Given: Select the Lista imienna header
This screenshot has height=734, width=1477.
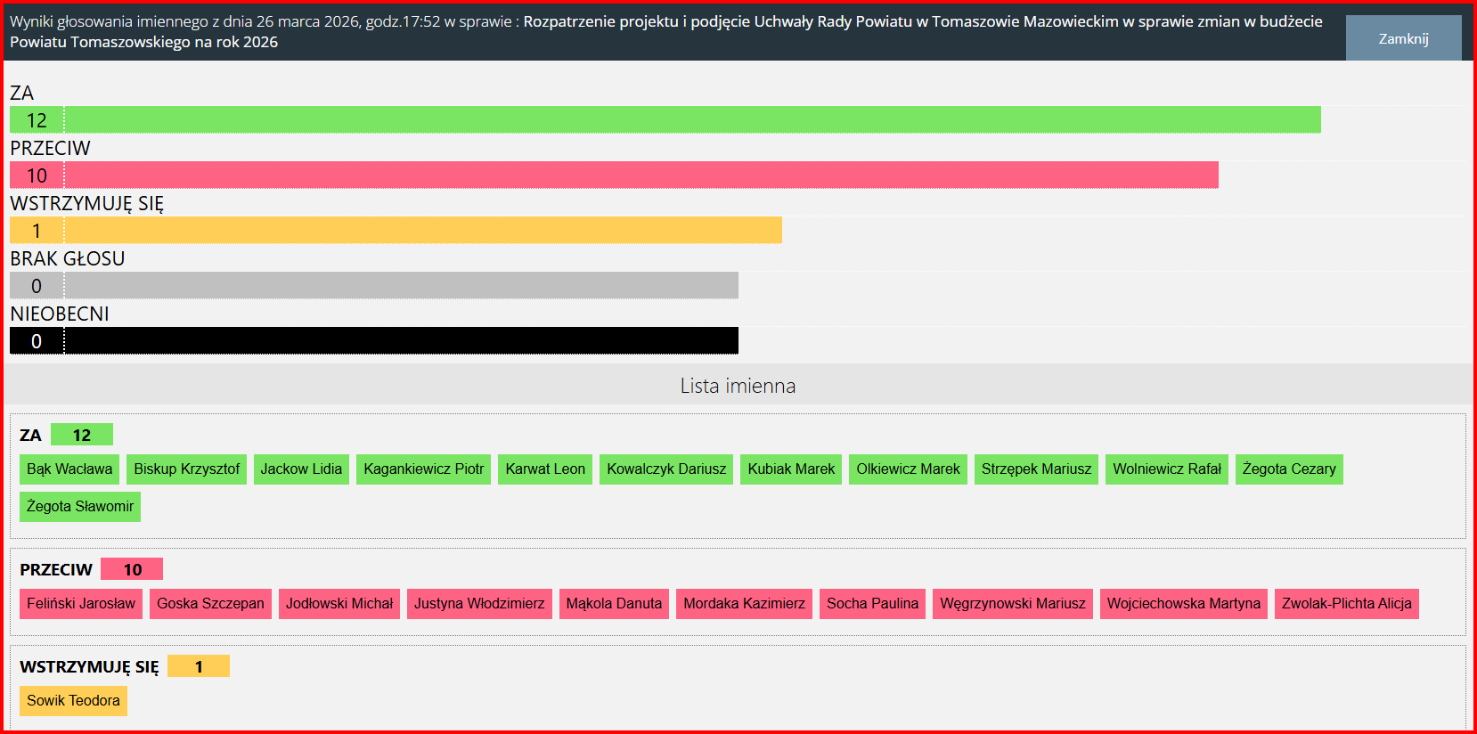Looking at the screenshot, I should click(738, 386).
